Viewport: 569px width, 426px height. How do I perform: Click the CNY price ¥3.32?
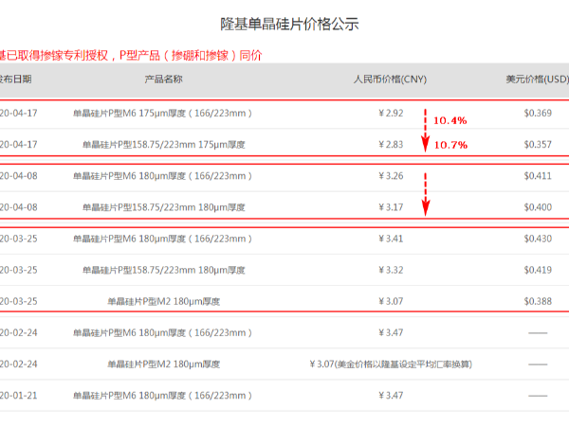(391, 270)
